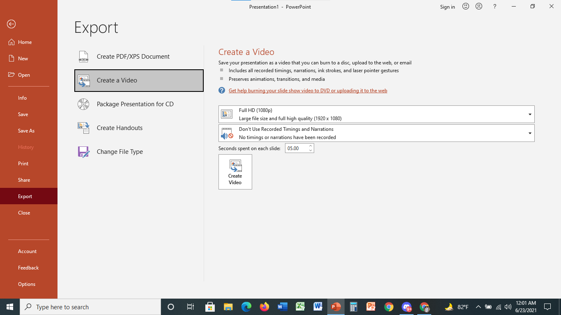The height and width of the screenshot is (315, 561).
Task: Select Export in the sidebar
Action: pyautogui.click(x=29, y=196)
